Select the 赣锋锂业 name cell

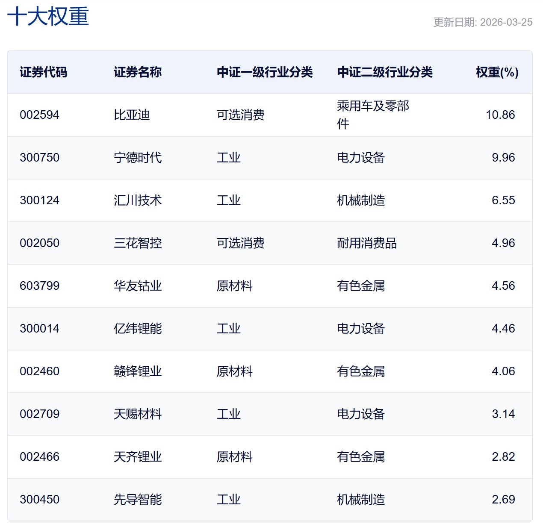tap(138, 371)
